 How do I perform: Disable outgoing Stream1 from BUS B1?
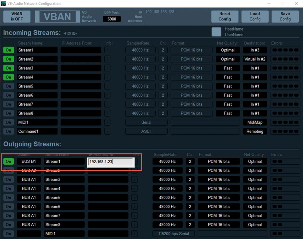coord(8,161)
